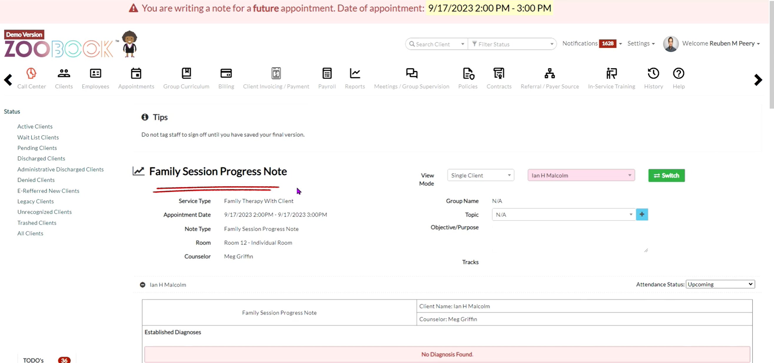Click the In-Service Training icon
This screenshot has width=774, height=363.
click(611, 73)
